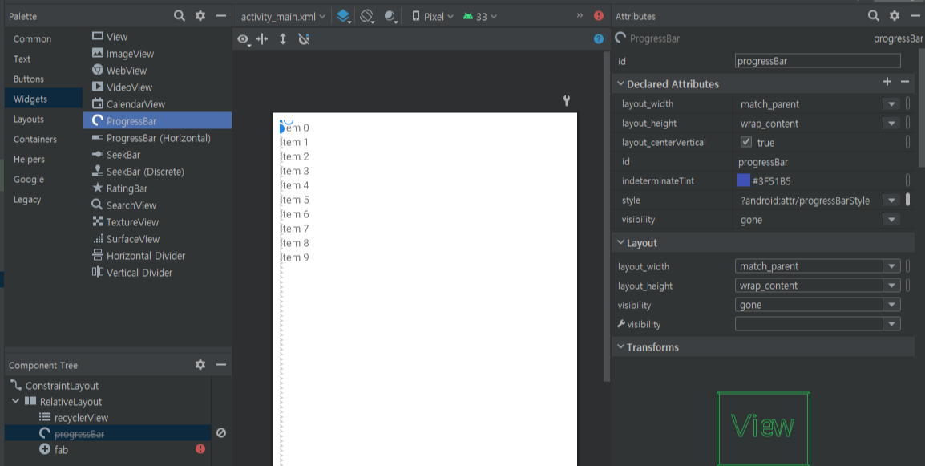Click the vertical guidelines arrow tool
Screen dimensions: 925x466
(283, 39)
